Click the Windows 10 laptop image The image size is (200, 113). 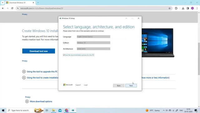158,43
